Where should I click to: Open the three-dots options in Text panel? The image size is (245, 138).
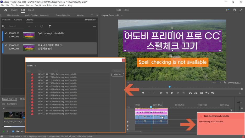[94, 26]
